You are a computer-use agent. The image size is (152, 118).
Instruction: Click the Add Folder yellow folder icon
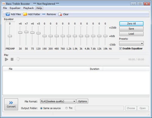25,14
